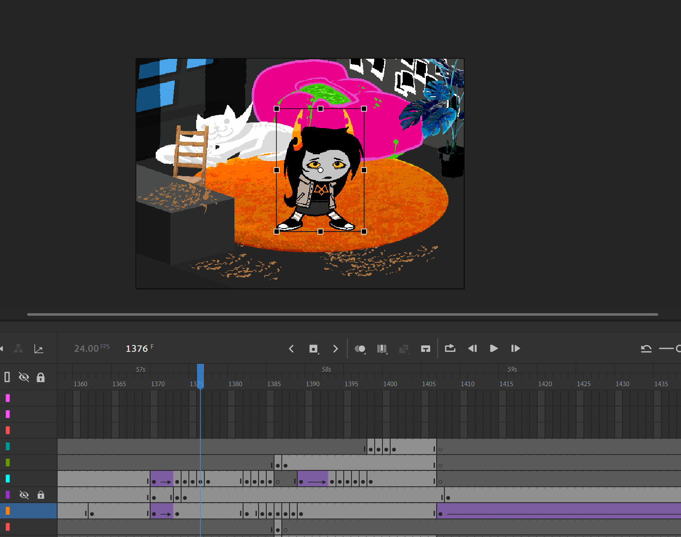The height and width of the screenshot is (537, 681).
Task: Move playhead to frame 1400 on ruler
Action: (x=390, y=384)
